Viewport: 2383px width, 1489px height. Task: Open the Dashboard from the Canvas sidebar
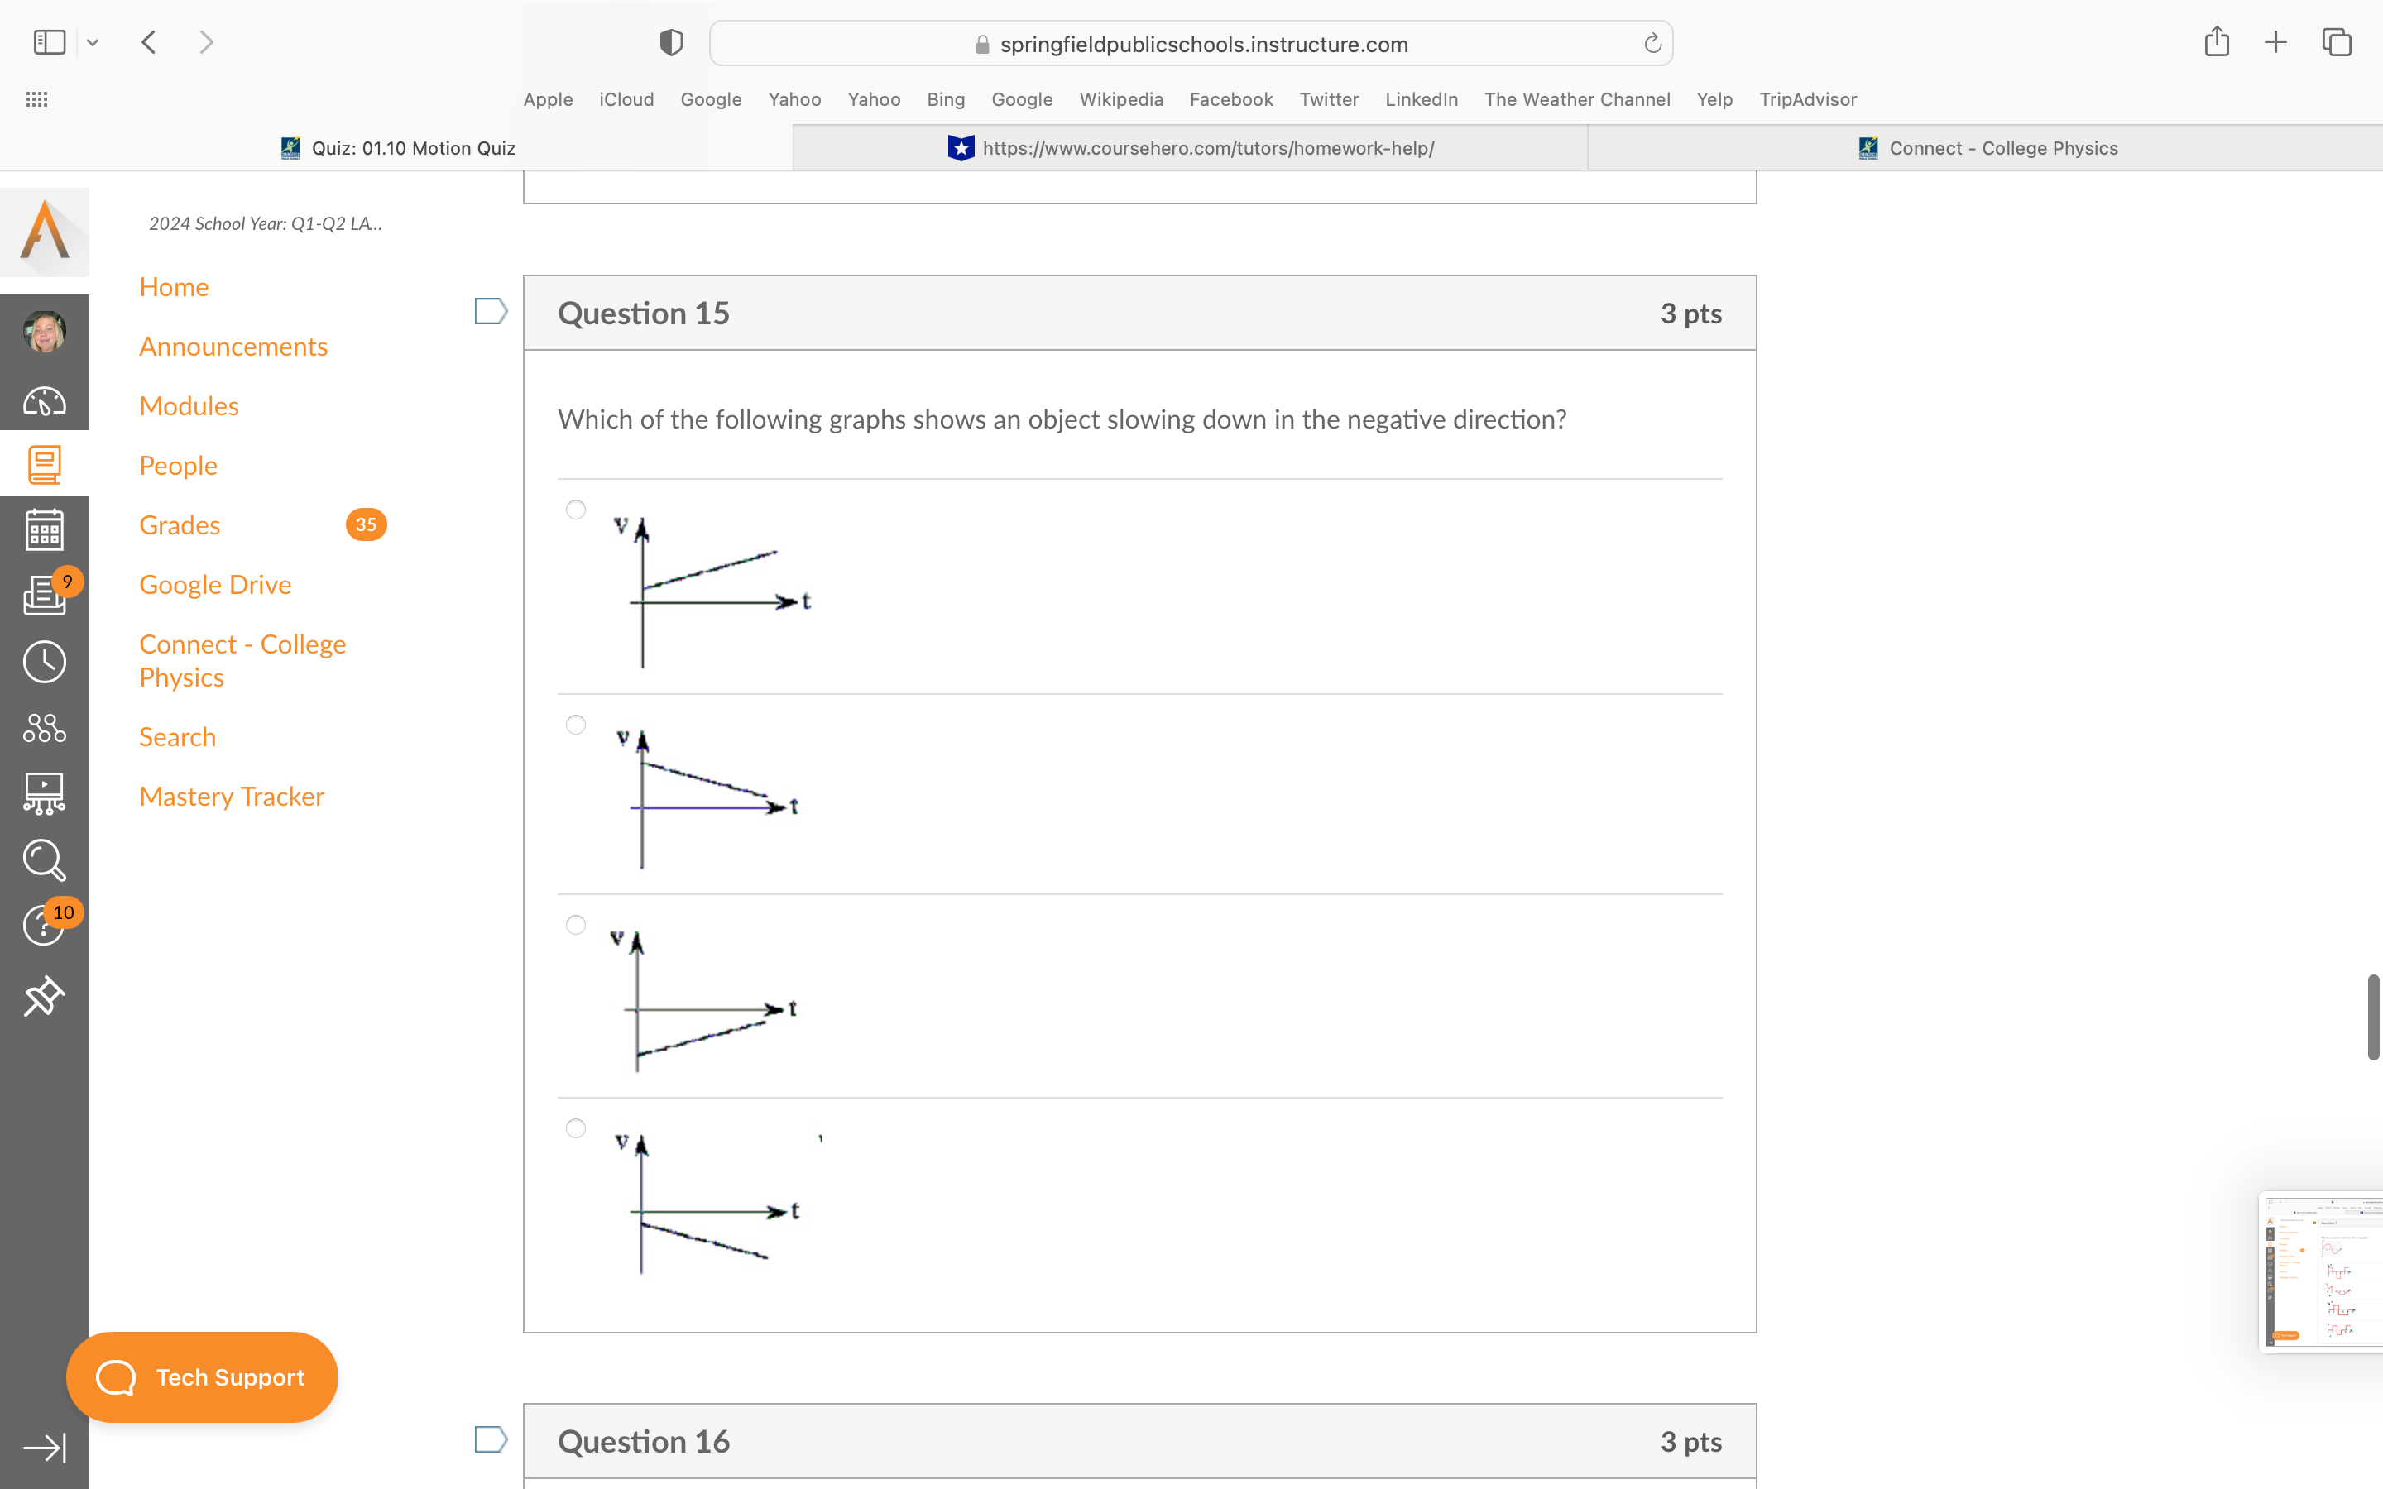(x=45, y=401)
